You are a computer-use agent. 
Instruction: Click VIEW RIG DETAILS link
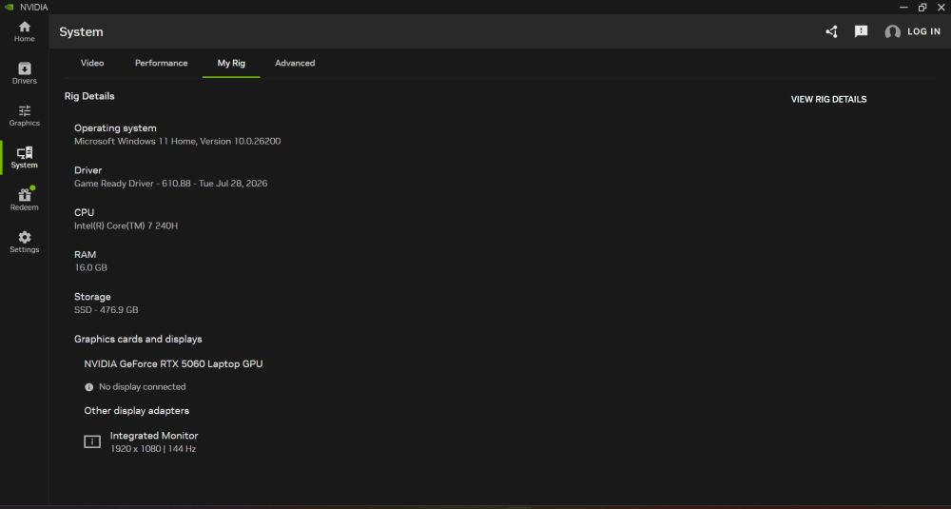pos(828,100)
